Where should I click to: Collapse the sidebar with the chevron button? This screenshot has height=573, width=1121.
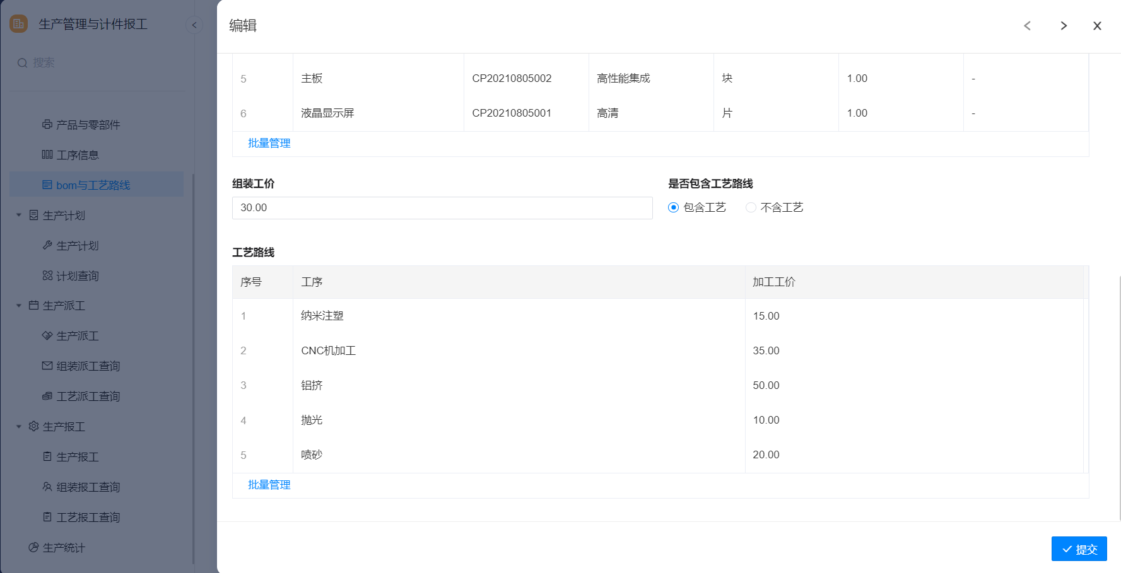coord(194,25)
